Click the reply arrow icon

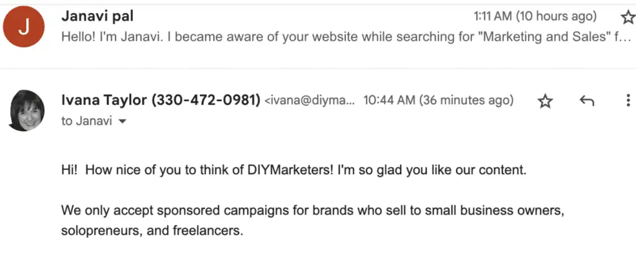click(586, 101)
